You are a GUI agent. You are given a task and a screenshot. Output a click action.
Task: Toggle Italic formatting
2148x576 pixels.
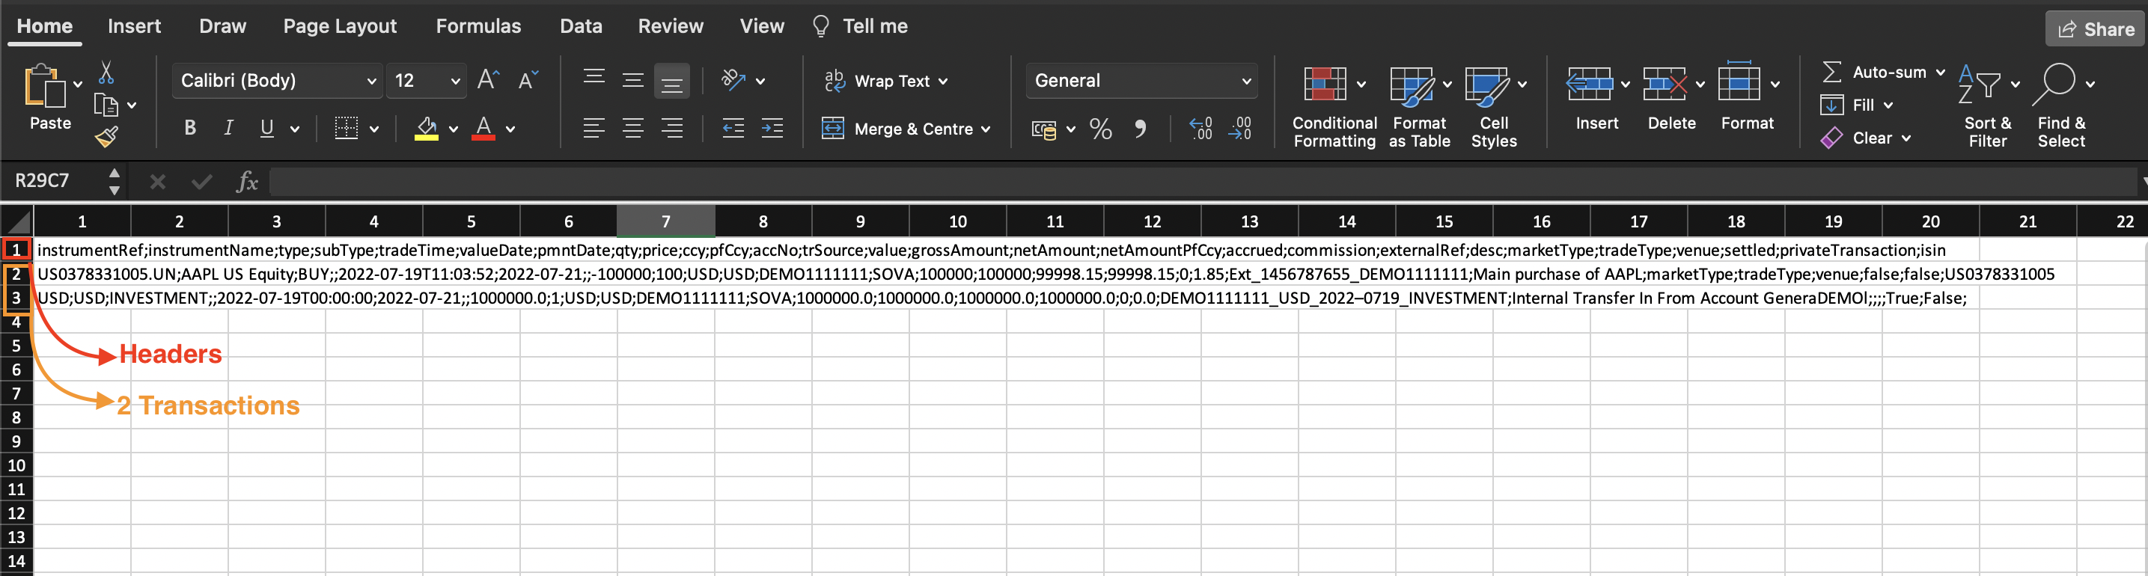(228, 129)
